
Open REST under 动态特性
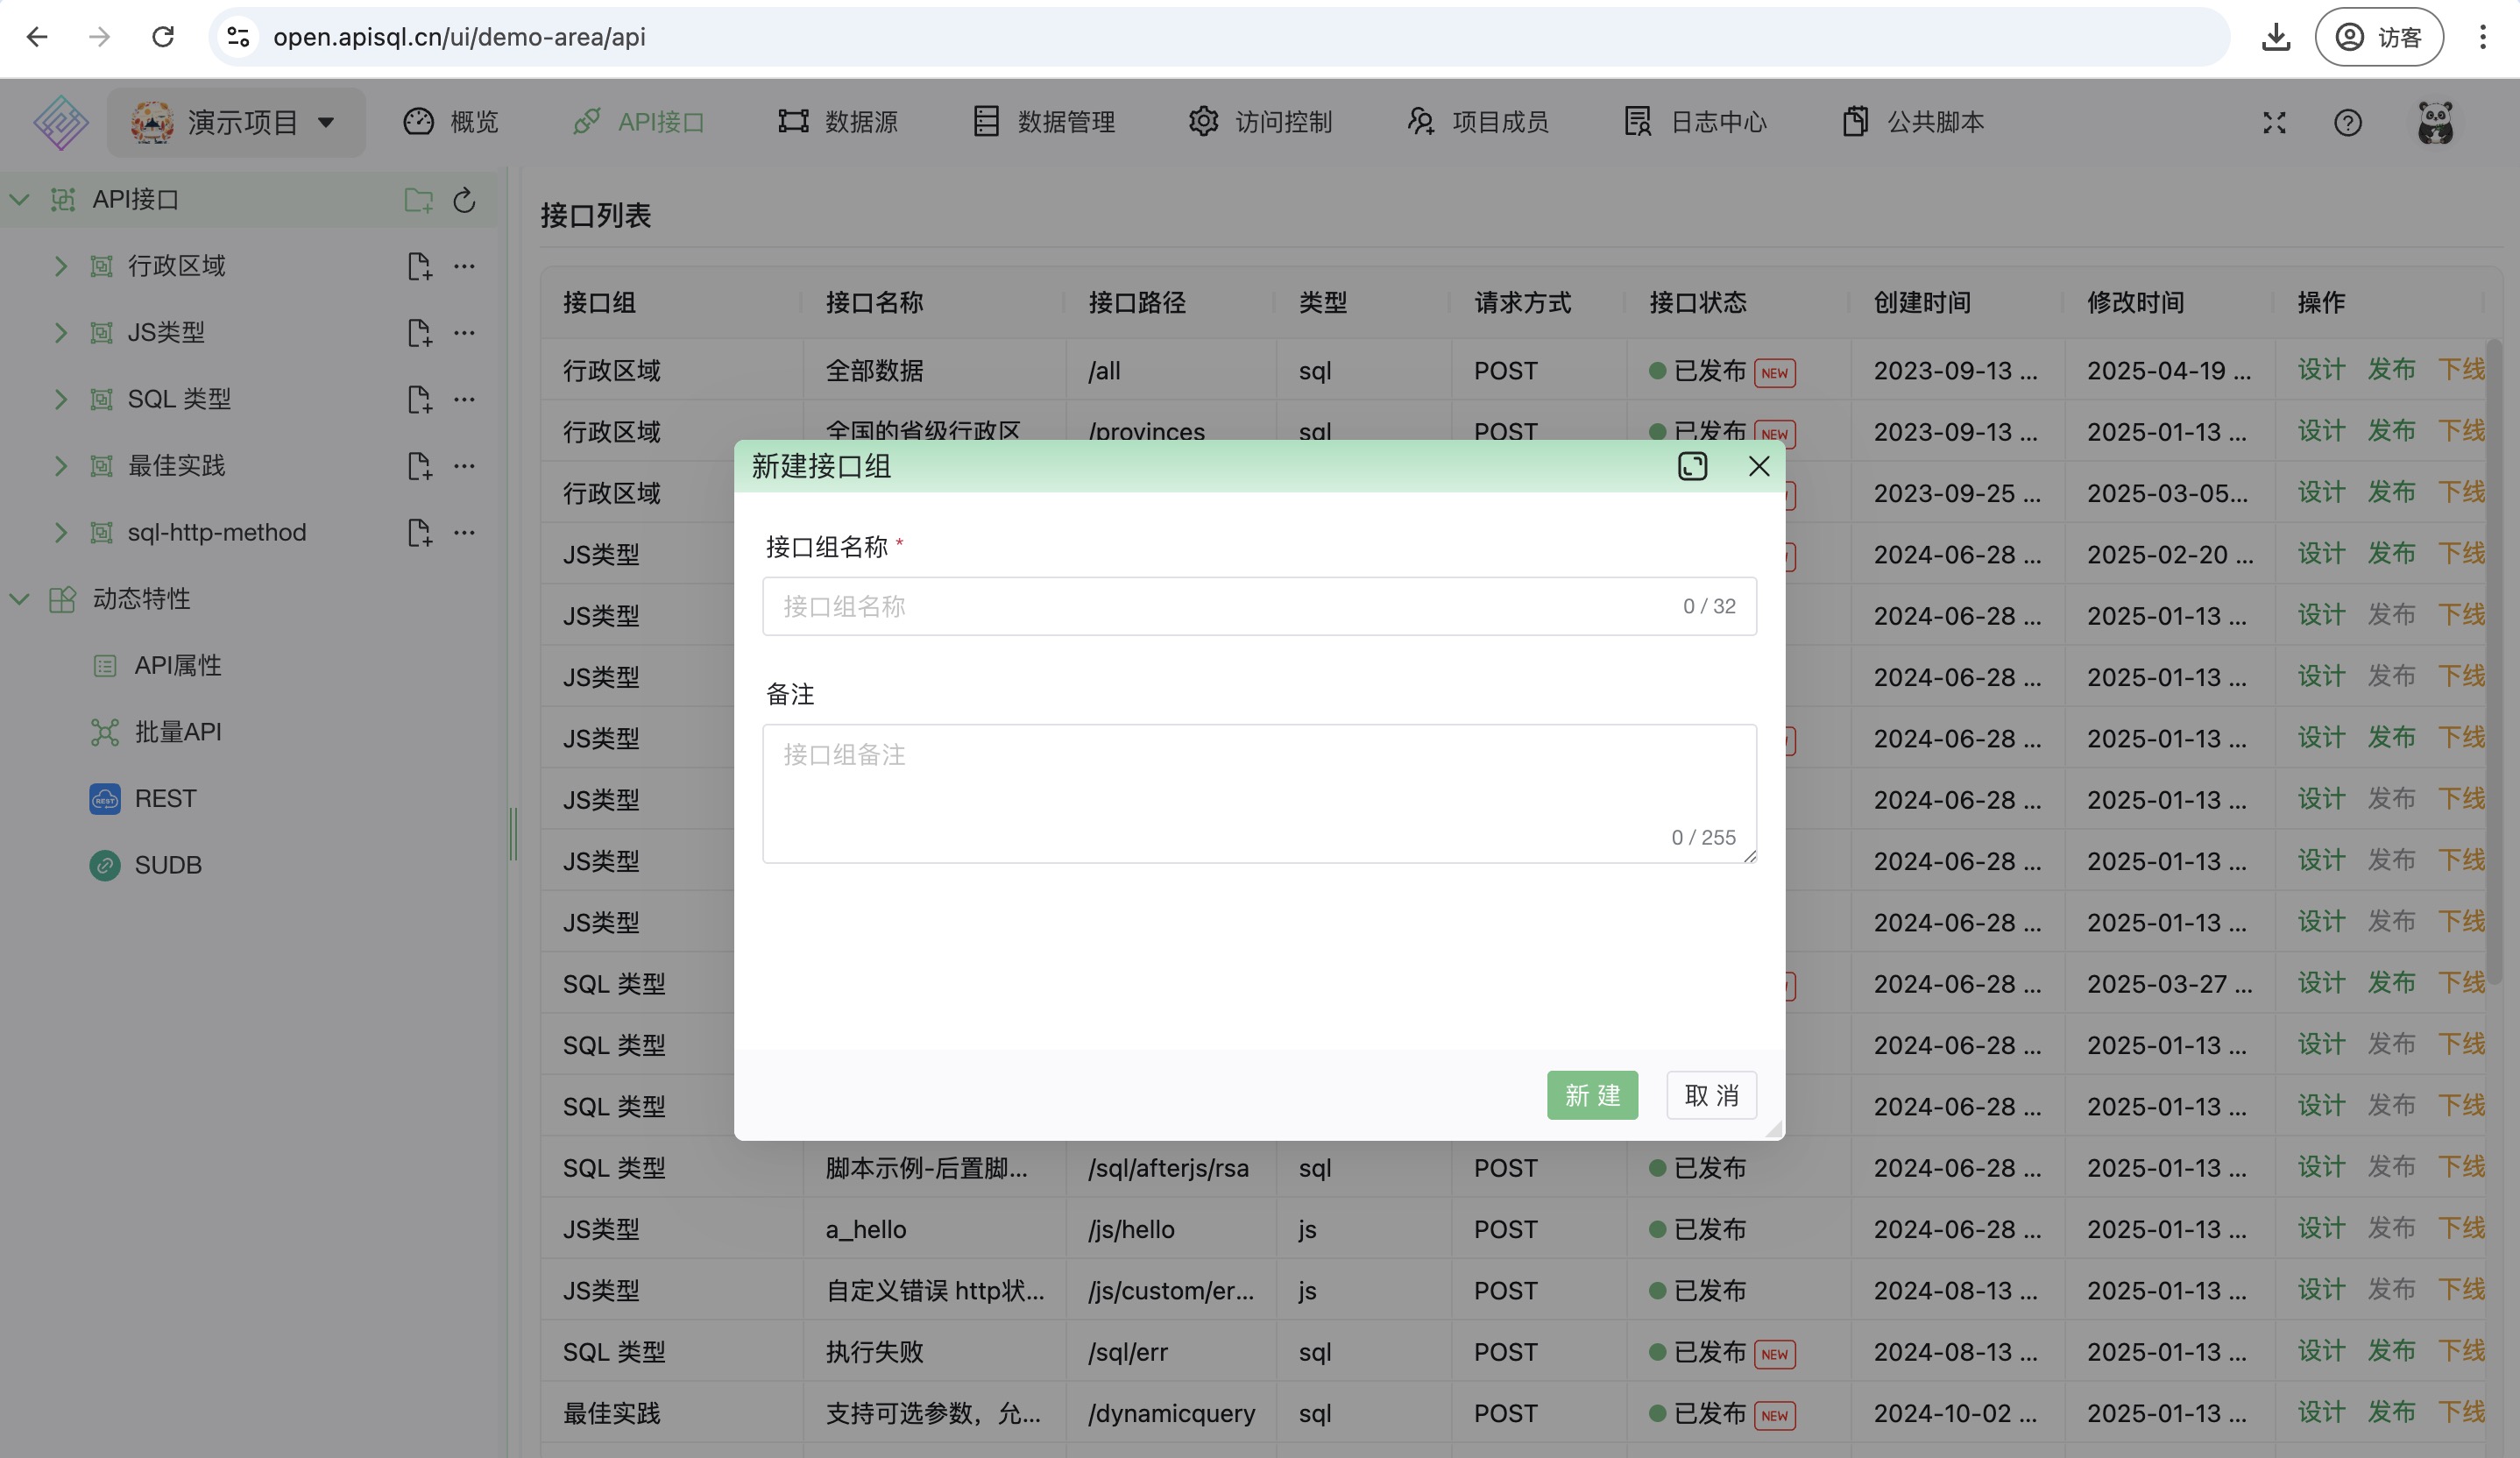click(x=165, y=798)
